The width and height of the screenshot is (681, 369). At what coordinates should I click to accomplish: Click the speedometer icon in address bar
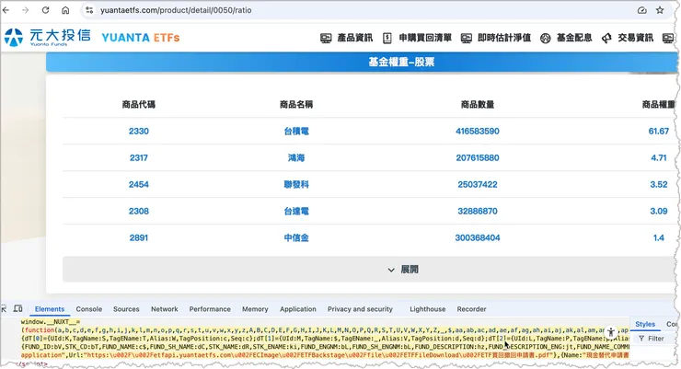[642, 10]
